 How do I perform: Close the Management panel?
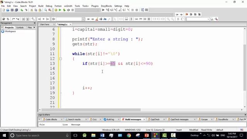click(35, 23)
